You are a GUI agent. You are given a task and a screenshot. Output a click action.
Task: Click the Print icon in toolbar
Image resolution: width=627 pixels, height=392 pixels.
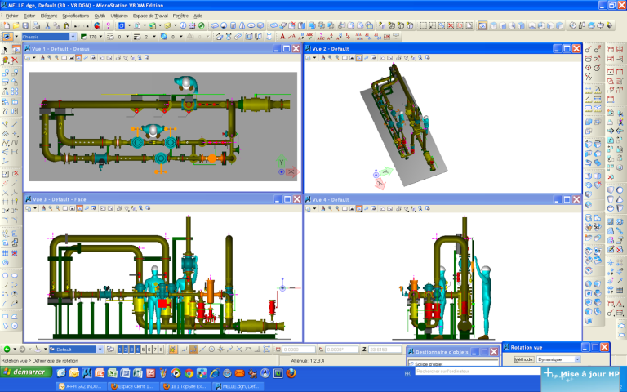click(37, 25)
